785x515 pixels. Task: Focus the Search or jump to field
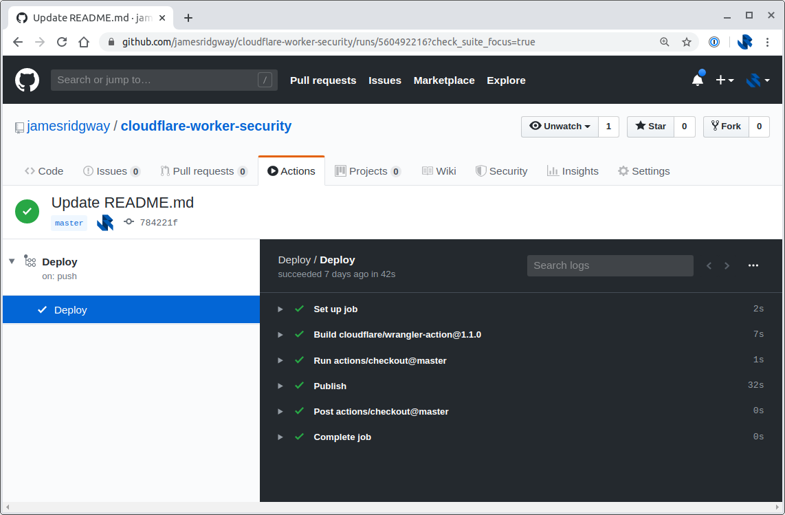tap(164, 80)
